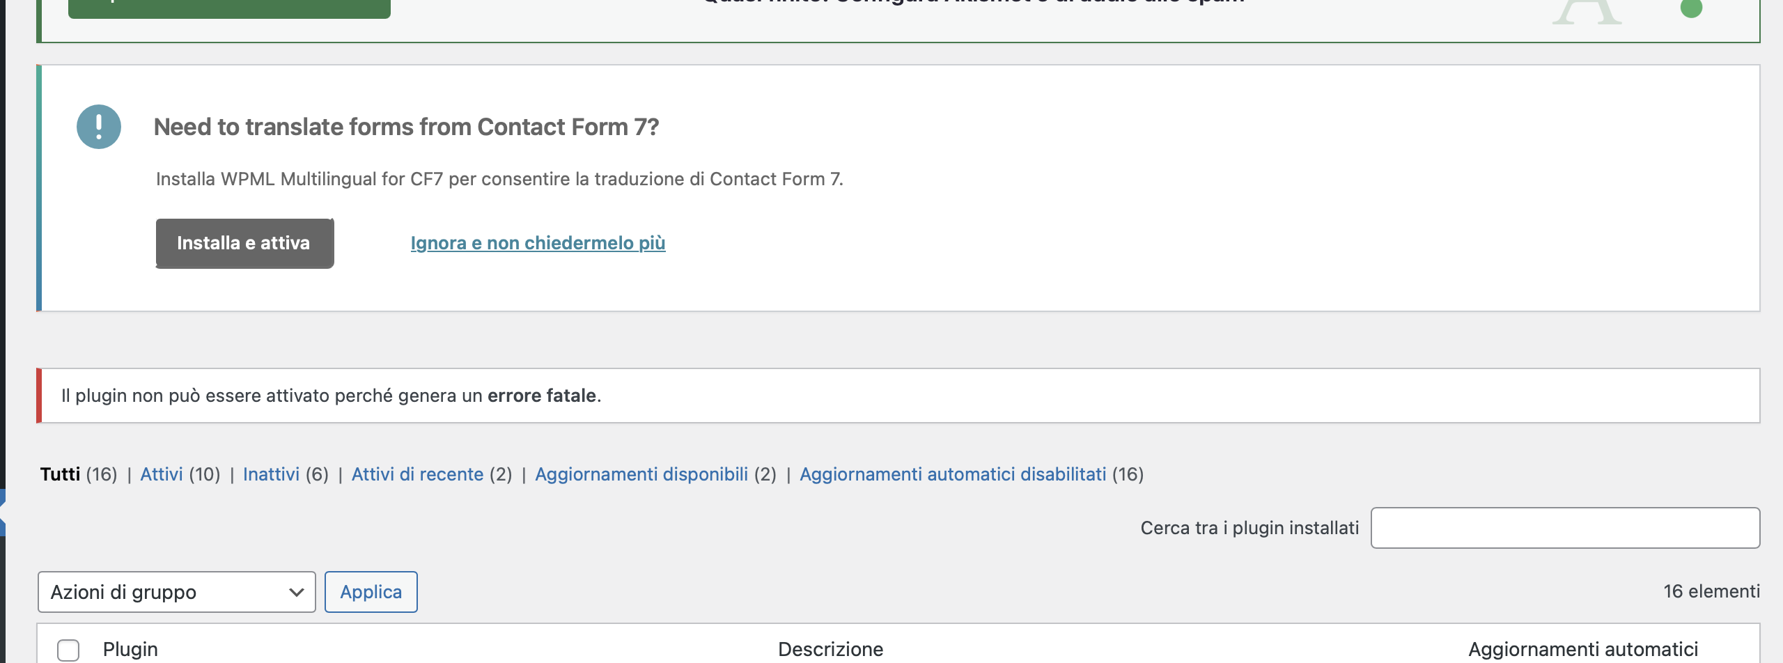Show the Inattivi plugins

click(271, 474)
